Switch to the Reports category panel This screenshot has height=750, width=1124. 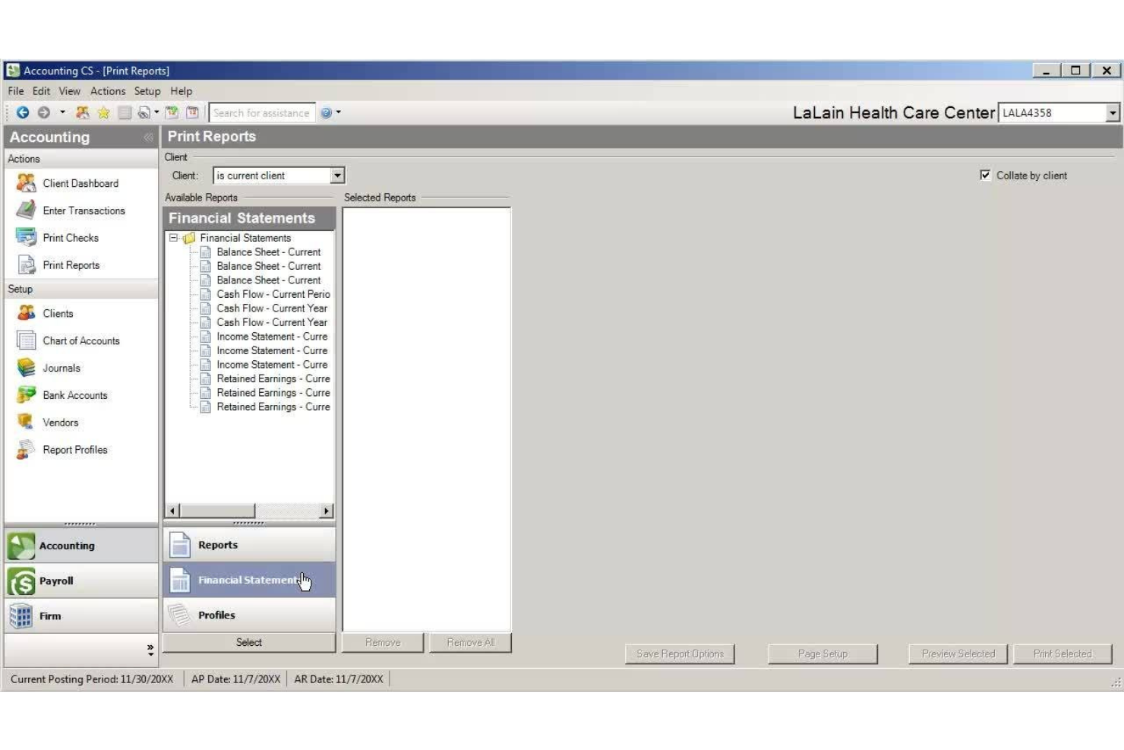point(219,545)
